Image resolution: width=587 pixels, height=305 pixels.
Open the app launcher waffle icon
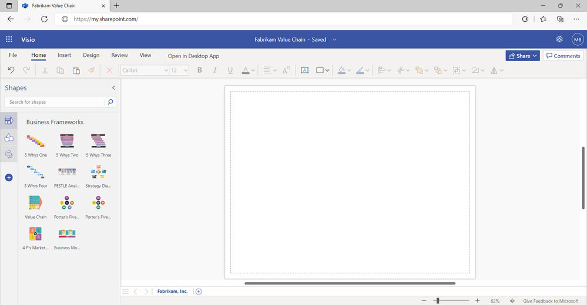tap(9, 39)
